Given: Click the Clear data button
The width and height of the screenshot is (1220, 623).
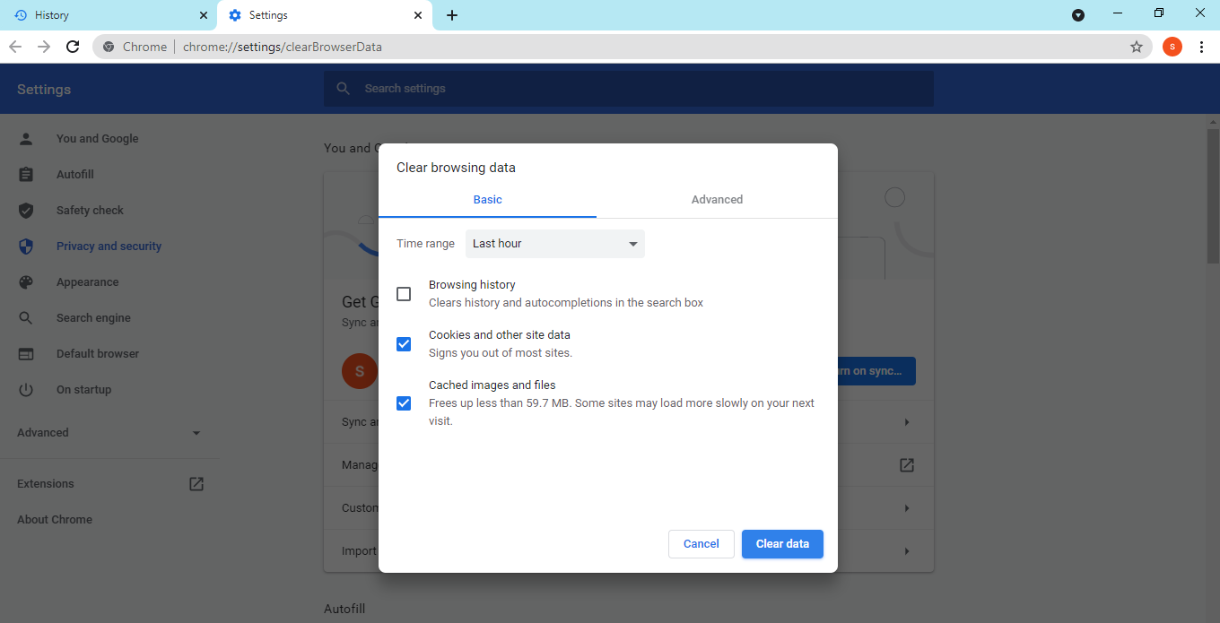Looking at the screenshot, I should point(781,543).
